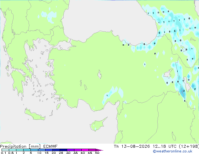Click the island of Crete on the map

(35, 115)
